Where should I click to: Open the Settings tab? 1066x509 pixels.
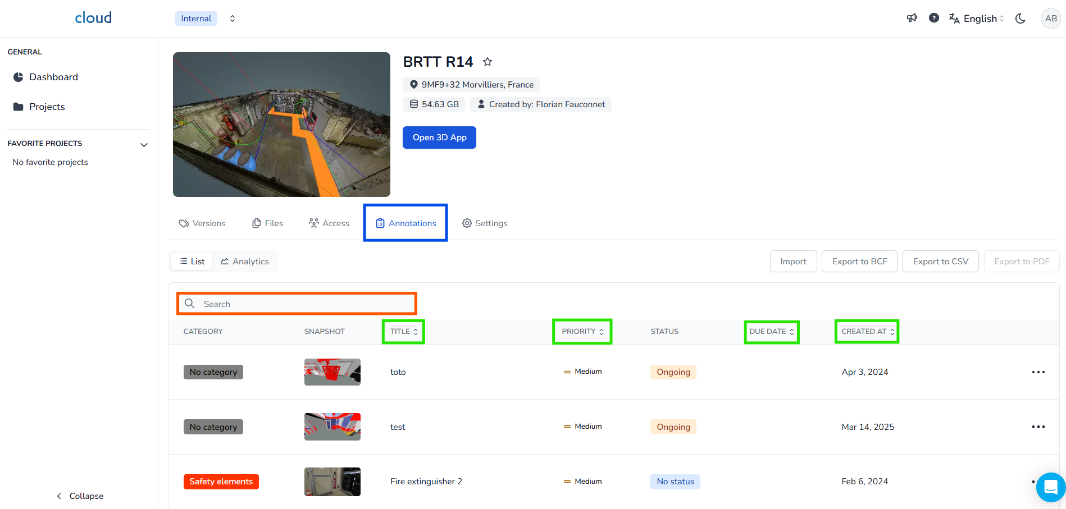click(485, 223)
